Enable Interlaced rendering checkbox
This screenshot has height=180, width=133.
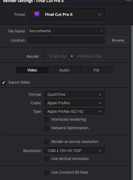[x=46, y=119]
